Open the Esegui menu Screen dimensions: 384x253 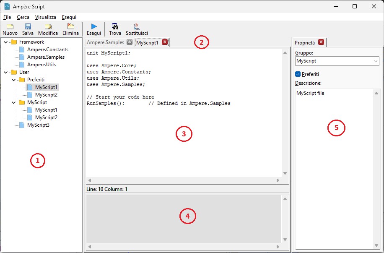pos(69,17)
